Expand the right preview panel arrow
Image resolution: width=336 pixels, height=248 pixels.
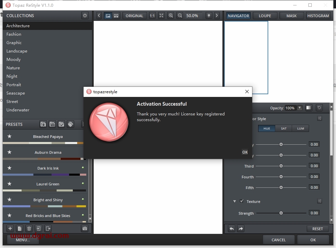[217, 15]
